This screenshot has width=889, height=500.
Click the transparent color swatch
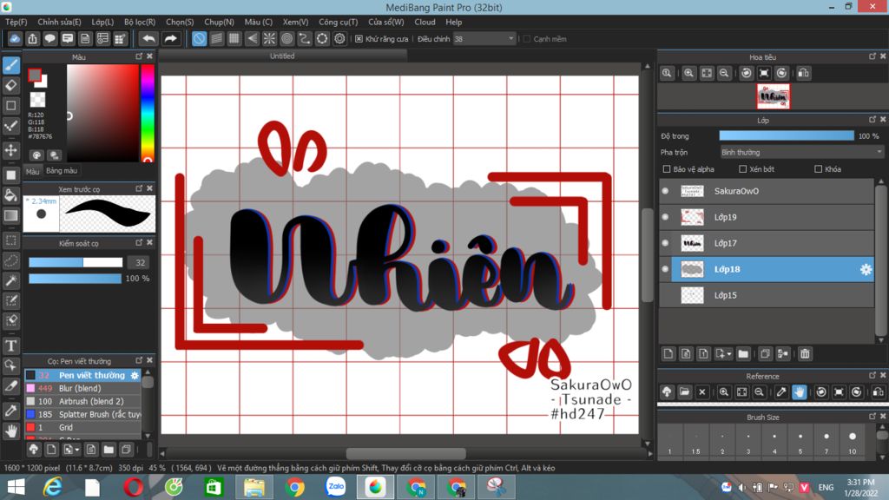click(x=37, y=100)
